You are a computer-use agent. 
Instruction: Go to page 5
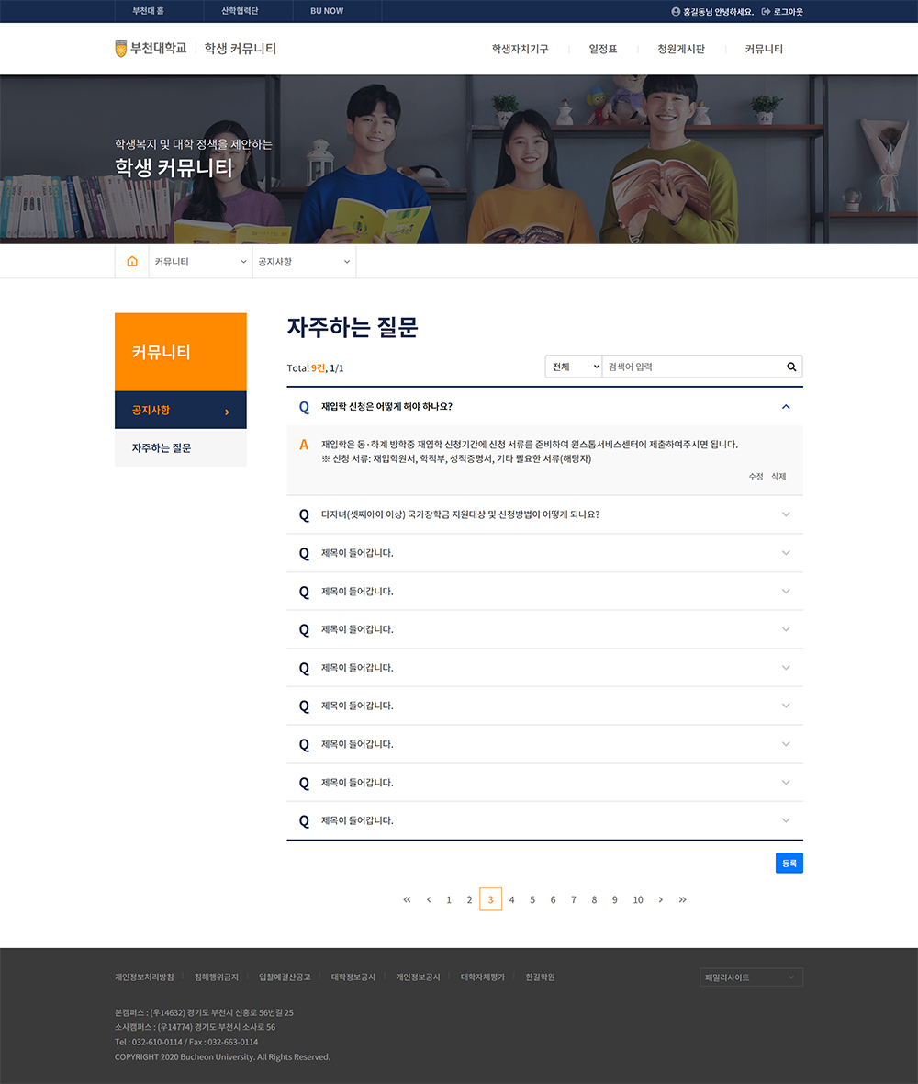click(x=532, y=899)
